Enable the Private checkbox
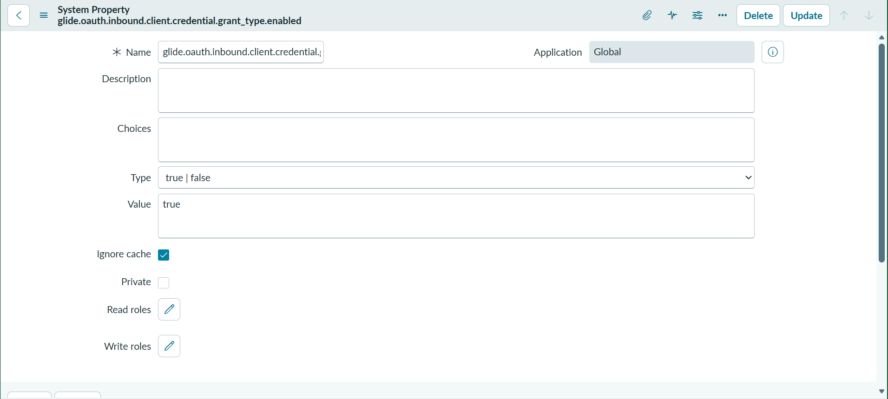 click(x=164, y=283)
